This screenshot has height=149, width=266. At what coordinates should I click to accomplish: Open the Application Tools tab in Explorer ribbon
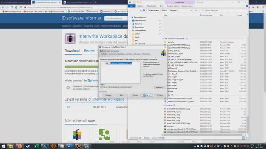point(180,6)
